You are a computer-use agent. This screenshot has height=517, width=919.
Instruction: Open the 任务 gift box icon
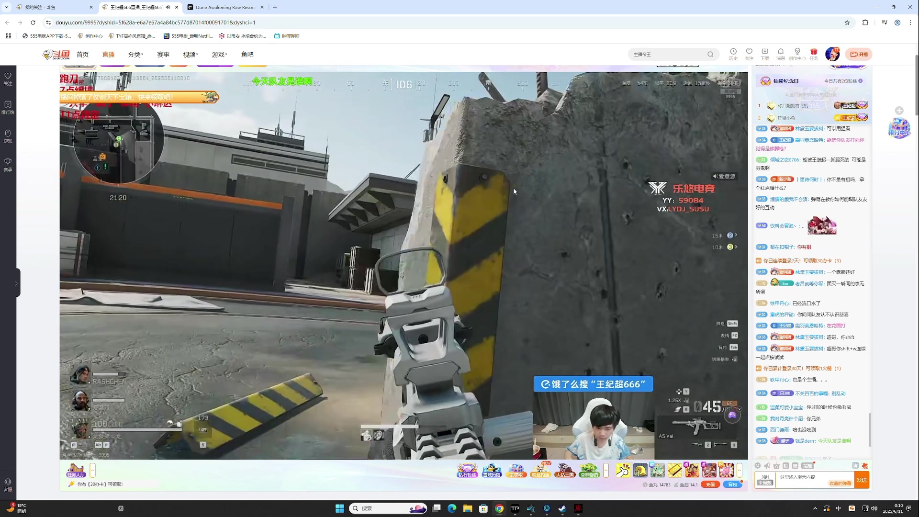(x=814, y=54)
